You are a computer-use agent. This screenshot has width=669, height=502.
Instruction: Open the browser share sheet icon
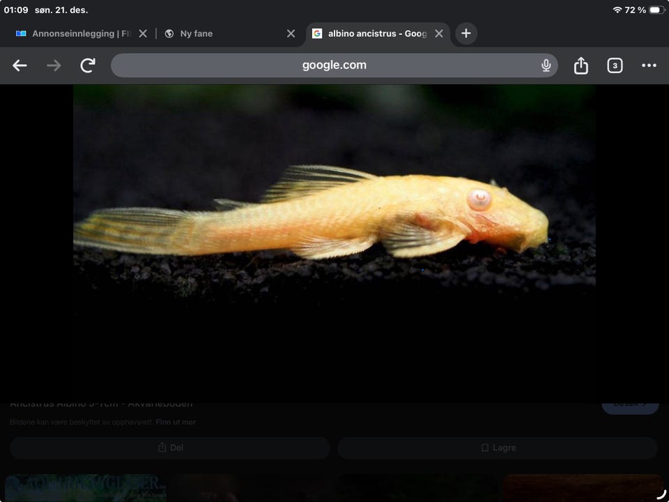[580, 66]
